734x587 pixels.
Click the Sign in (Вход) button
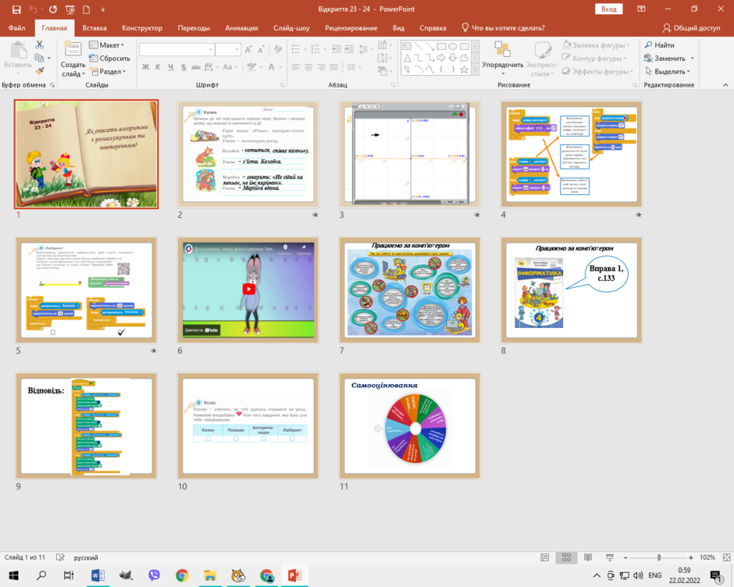[x=608, y=9]
